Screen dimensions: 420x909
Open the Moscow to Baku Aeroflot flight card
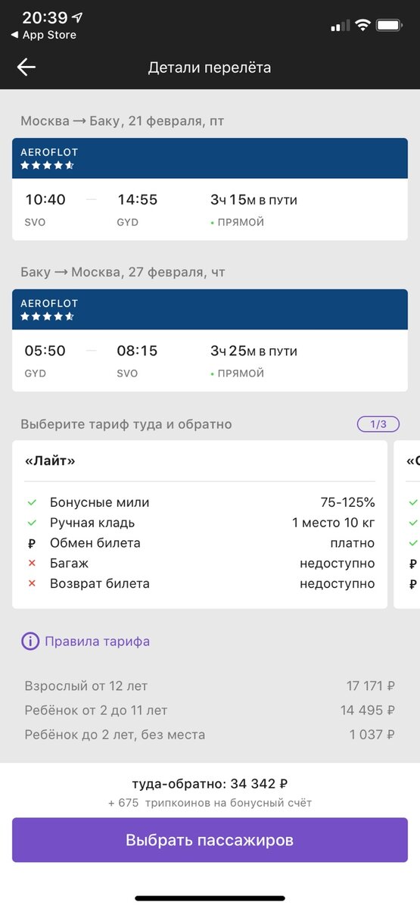click(x=210, y=189)
